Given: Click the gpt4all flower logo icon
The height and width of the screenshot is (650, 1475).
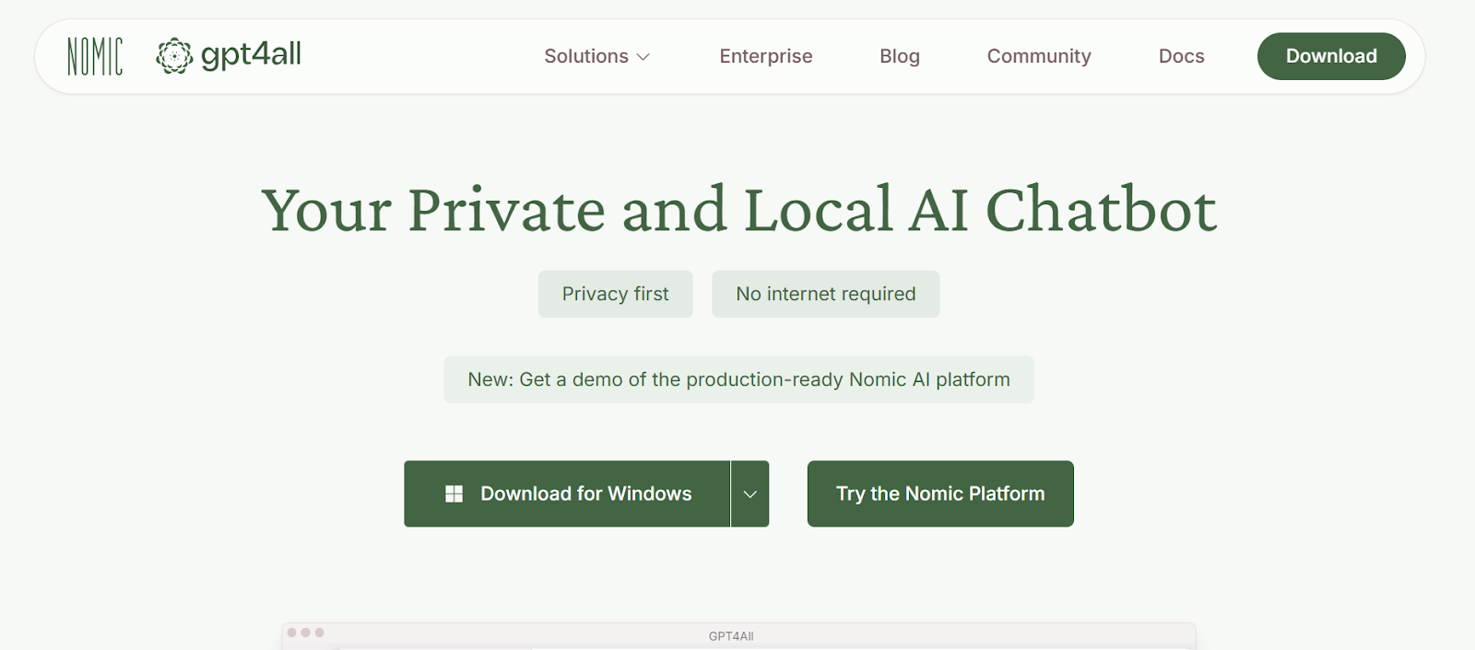Looking at the screenshot, I should click(174, 56).
